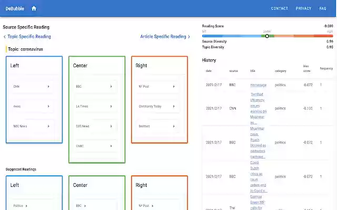
Task: Open 'Covid: Dubai crisis' article link
Action: pos(259,176)
